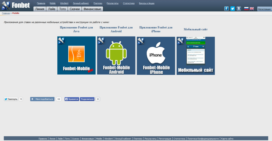Click the Mobile breadcrumb label
This screenshot has height=141, width=272.
point(16,13)
